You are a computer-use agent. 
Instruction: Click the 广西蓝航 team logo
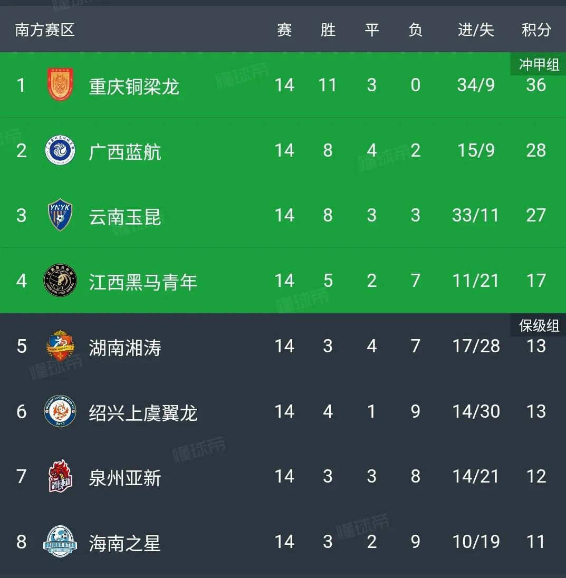60,150
